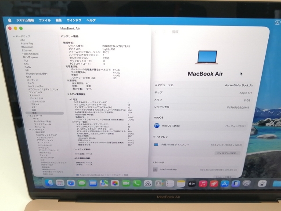Viewport: 281px width, 211px height.
Task: Select Thunderbolt/USB4 in the sidebar
Action: pos(36,73)
